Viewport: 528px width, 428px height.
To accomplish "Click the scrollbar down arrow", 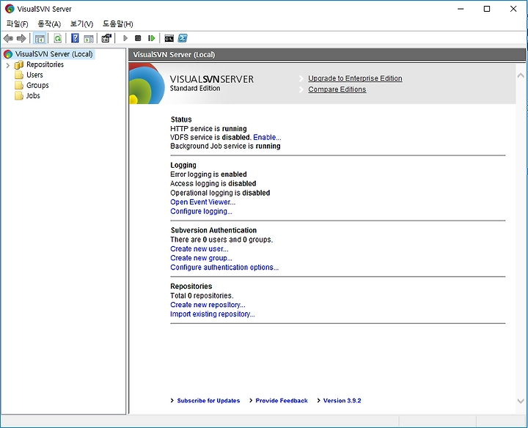I will pos(521,401).
